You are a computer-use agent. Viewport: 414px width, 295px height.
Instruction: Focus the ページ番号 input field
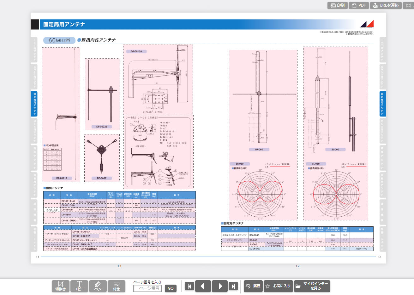tap(147, 288)
